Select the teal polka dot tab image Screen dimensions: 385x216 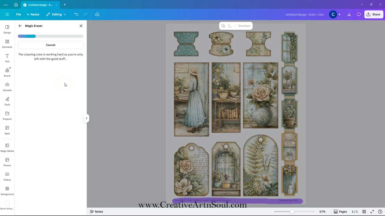click(186, 44)
